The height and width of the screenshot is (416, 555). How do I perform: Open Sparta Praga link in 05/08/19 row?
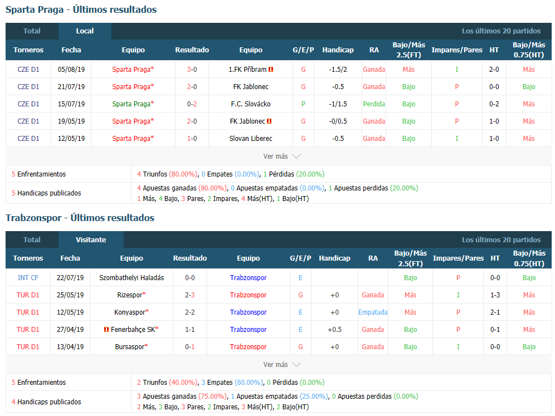click(133, 69)
